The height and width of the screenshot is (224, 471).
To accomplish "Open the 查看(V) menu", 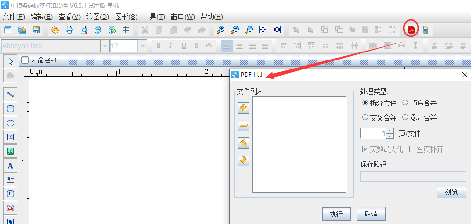I will (x=69, y=17).
